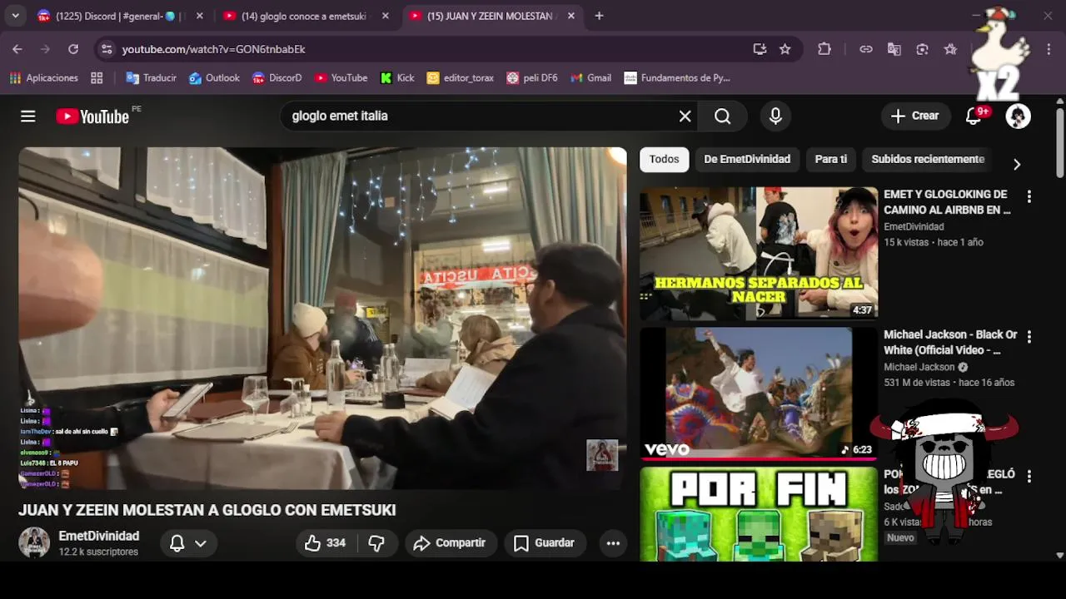Open the account avatar menu
This screenshot has width=1066, height=599.
coord(1018,116)
